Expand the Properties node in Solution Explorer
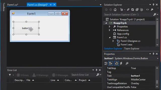Image resolution: width=161 pixels, height=90 pixels. 109,27
